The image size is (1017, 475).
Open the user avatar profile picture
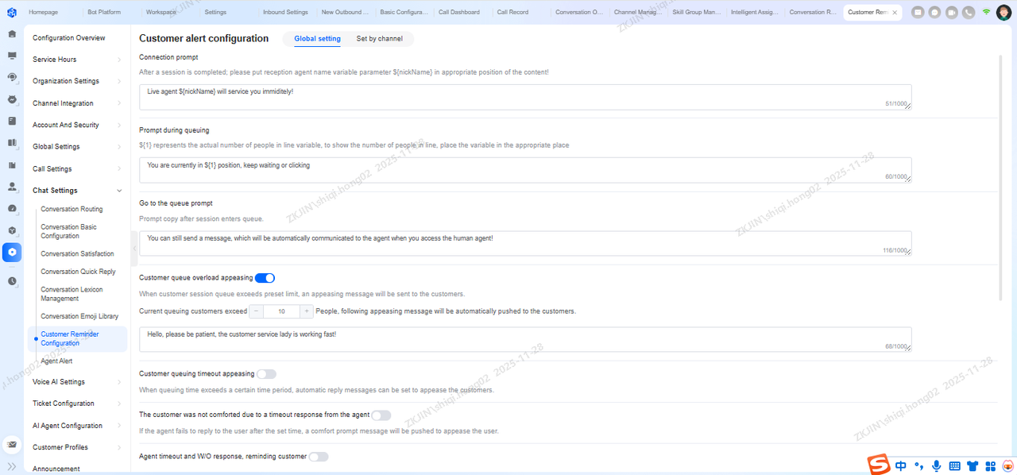tap(1003, 13)
